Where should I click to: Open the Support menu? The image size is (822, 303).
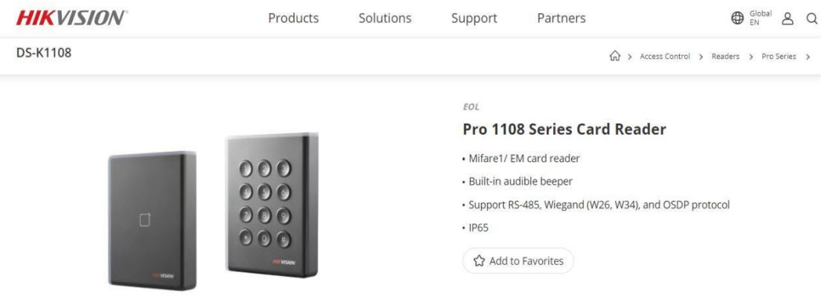(474, 19)
